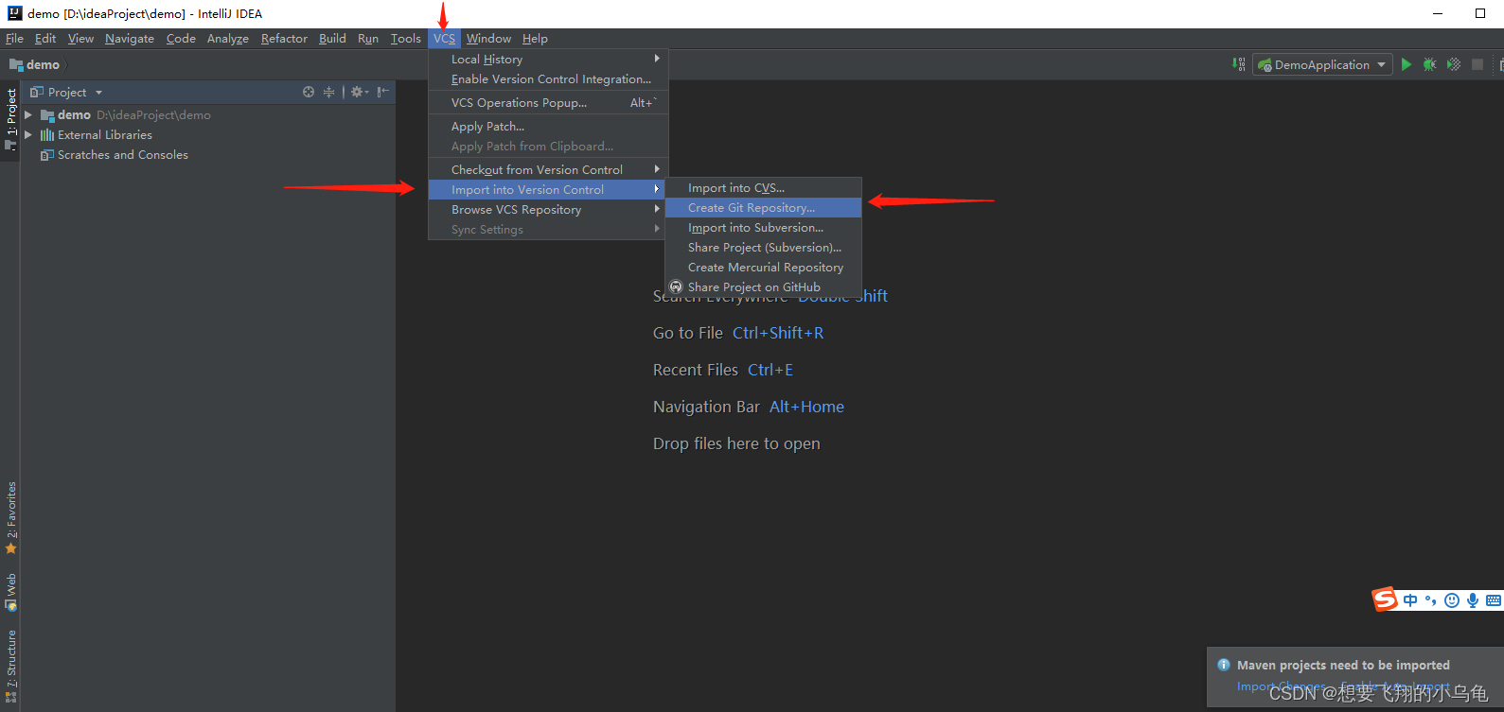The width and height of the screenshot is (1504, 712).
Task: Expand Browse VCS Repository submenu
Action: [546, 210]
